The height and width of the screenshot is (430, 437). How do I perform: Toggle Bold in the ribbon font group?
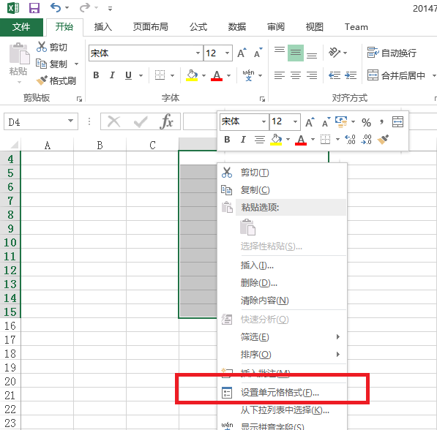(x=96, y=75)
